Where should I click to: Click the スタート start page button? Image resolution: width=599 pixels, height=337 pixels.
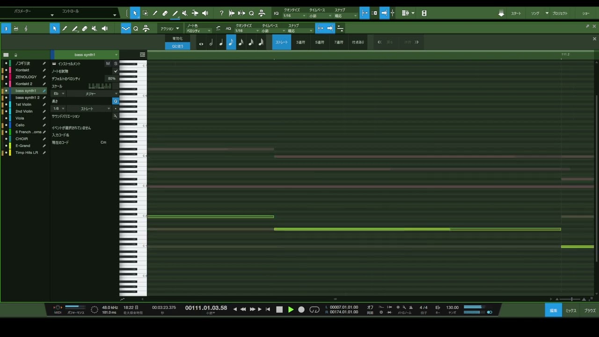pos(516,14)
